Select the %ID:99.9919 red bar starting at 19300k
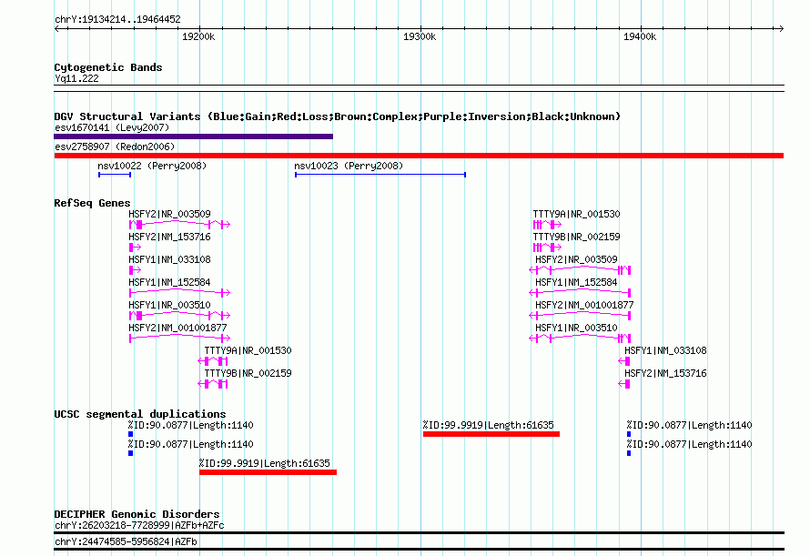 pyautogui.click(x=491, y=434)
